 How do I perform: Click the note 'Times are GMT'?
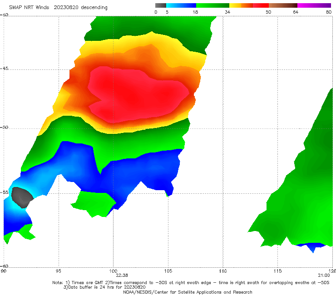click(x=88, y=283)
